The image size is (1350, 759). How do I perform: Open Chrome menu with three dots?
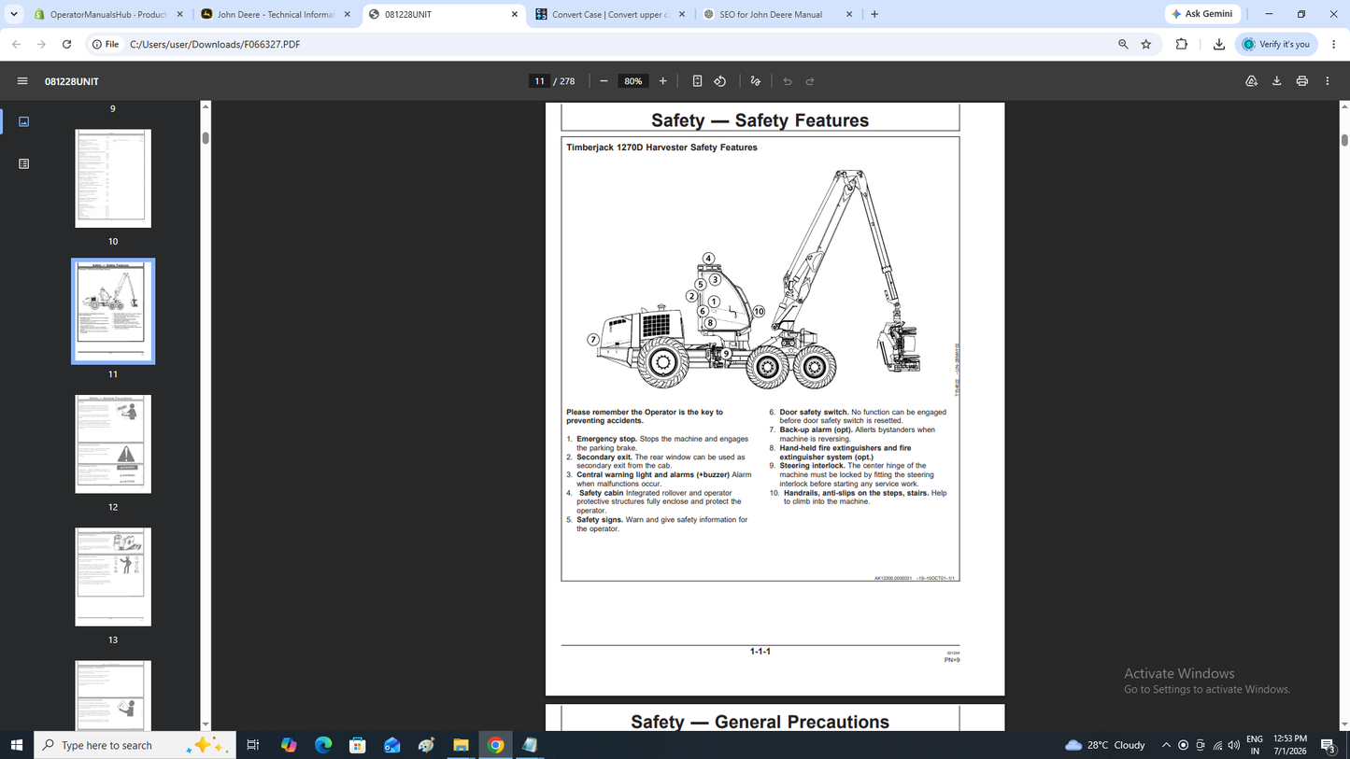1334,44
